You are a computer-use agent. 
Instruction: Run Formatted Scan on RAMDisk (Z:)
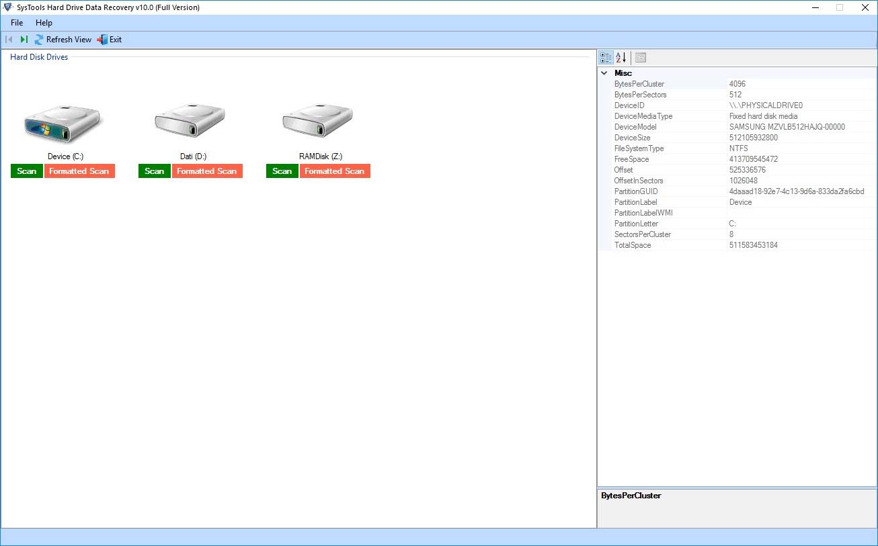(x=335, y=171)
